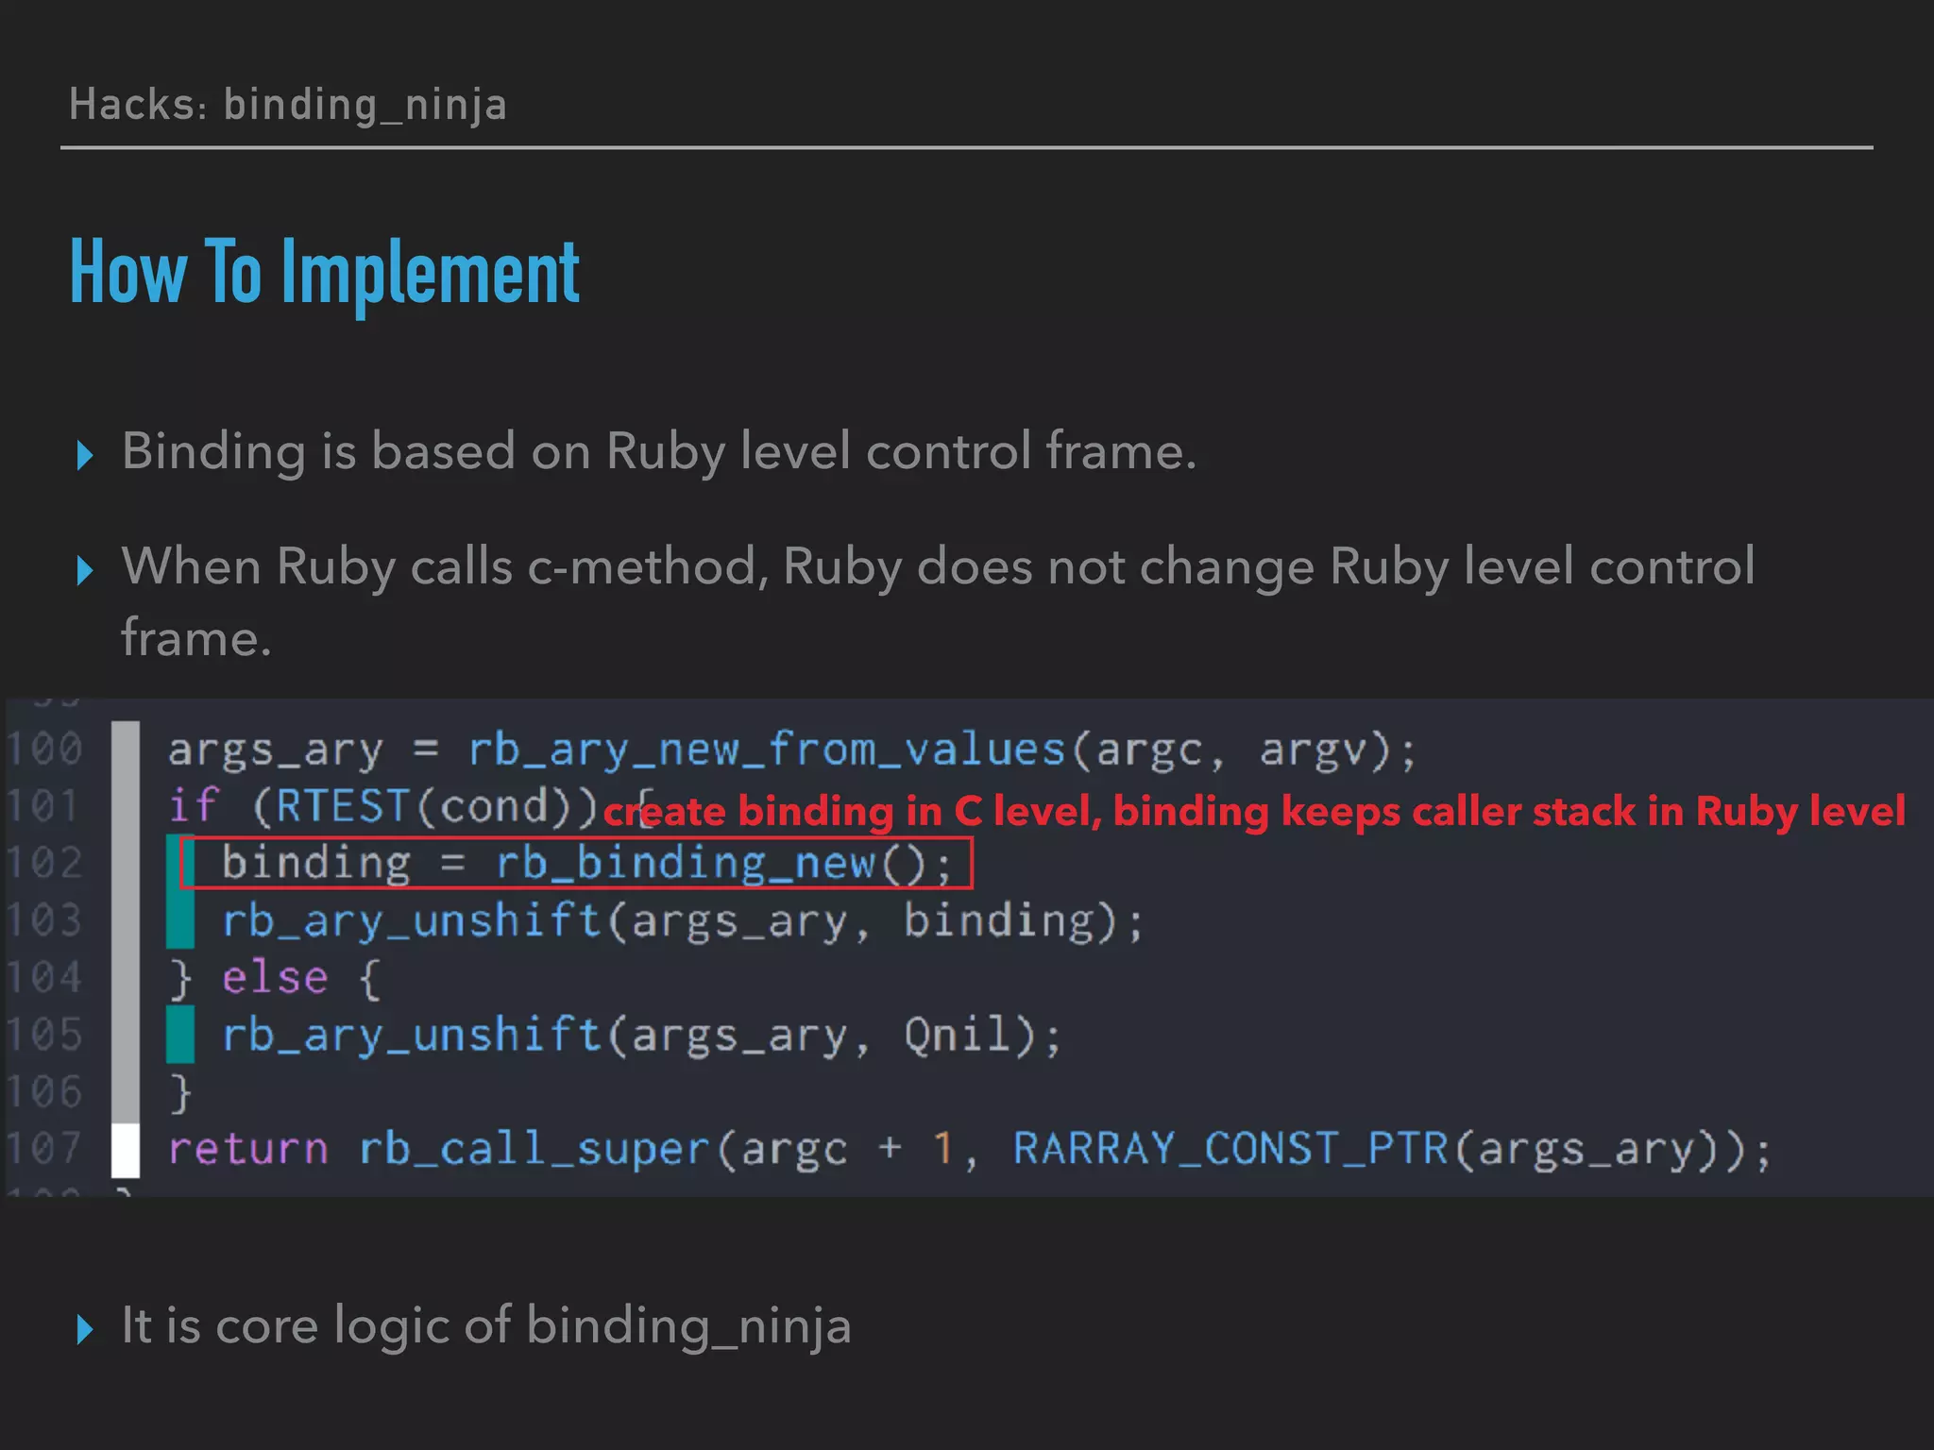Click line number 107 in the code gutter
Screen dimensions: 1934x1450
pyautogui.click(x=45, y=1149)
